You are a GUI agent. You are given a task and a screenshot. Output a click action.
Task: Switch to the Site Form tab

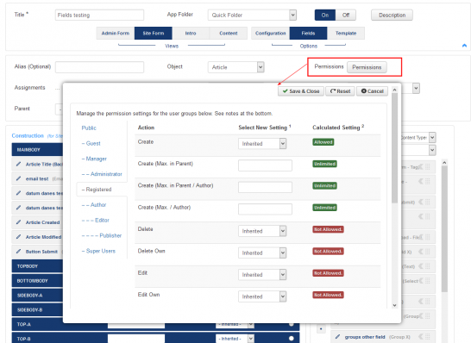[x=154, y=34]
